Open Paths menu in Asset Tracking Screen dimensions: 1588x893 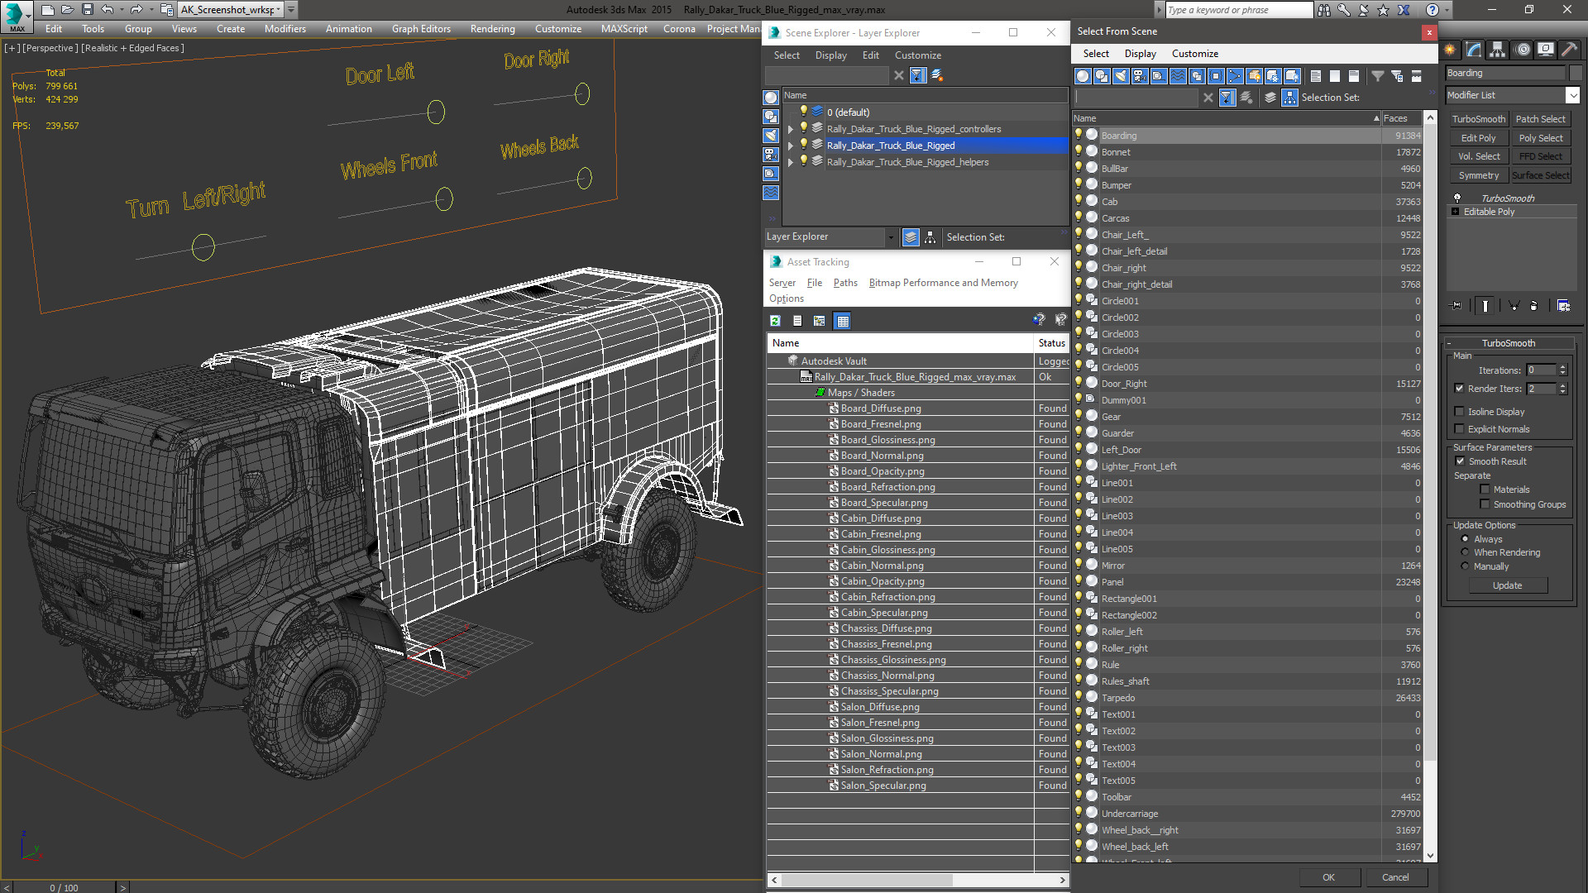tap(845, 283)
